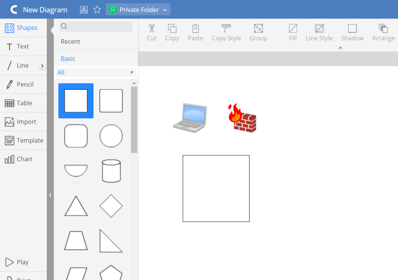
Task: Select the semicircle shape
Action: [76, 171]
